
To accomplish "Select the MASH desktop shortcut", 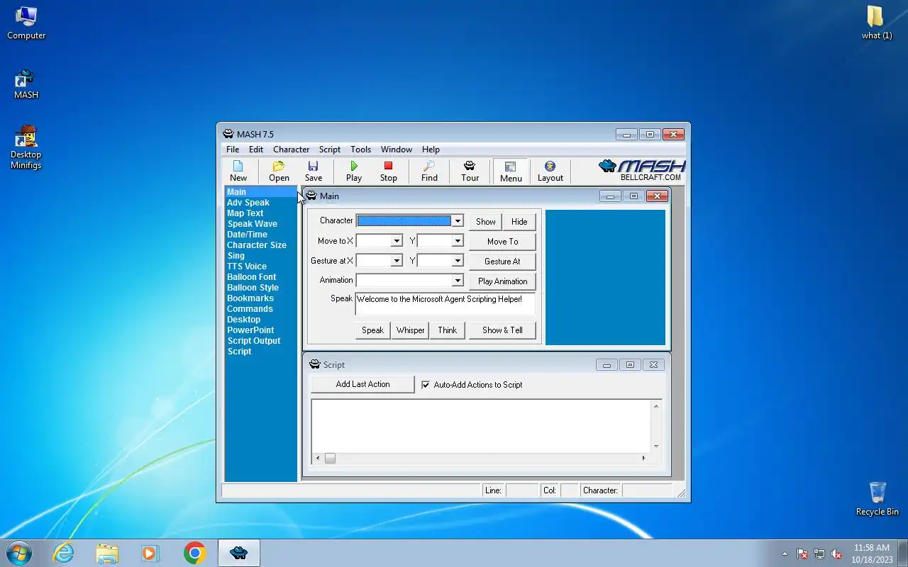I will pyautogui.click(x=26, y=84).
